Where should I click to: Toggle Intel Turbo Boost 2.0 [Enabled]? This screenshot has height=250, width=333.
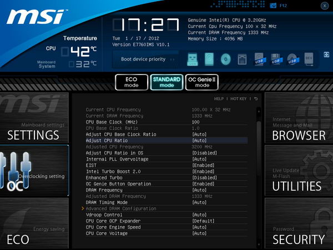pos(203,171)
